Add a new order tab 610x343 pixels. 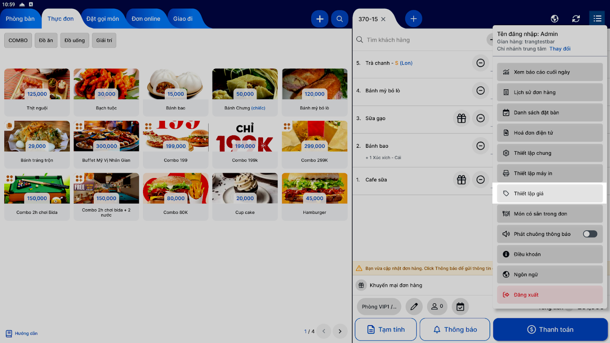coord(413,19)
